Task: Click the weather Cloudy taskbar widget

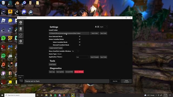Action: pyautogui.click(x=149, y=95)
